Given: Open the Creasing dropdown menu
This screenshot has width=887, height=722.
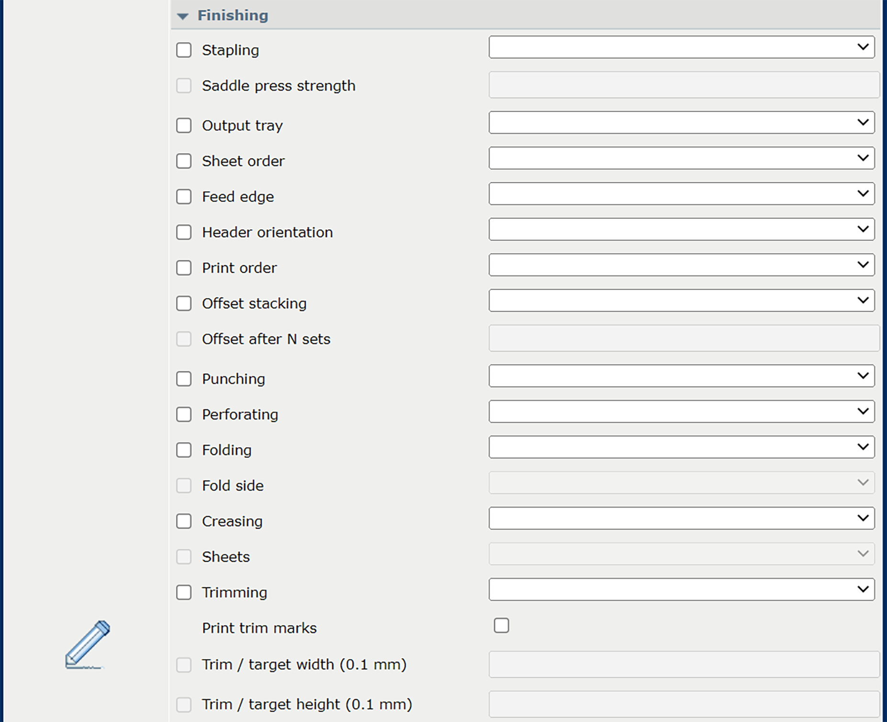Looking at the screenshot, I should 681,518.
